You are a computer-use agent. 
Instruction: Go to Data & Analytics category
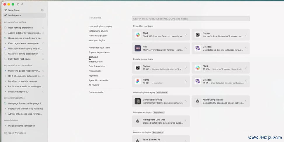click(x=97, y=66)
